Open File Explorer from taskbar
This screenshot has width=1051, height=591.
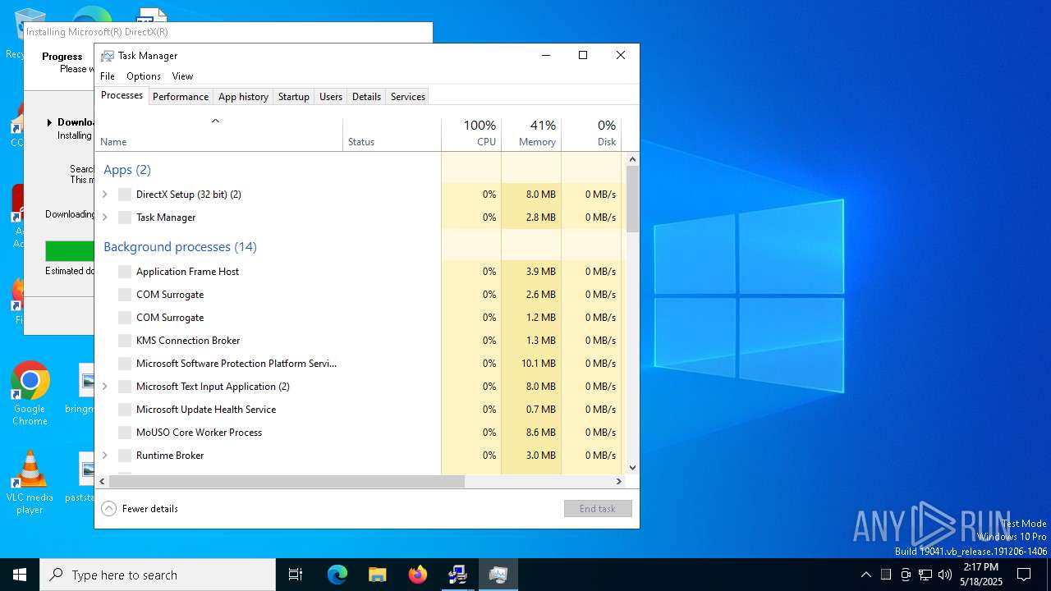click(377, 575)
